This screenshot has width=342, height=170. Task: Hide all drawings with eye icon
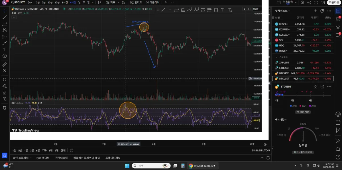pos(5,99)
